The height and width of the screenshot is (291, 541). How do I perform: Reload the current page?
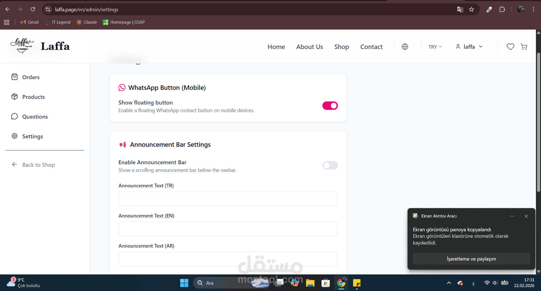[33, 9]
